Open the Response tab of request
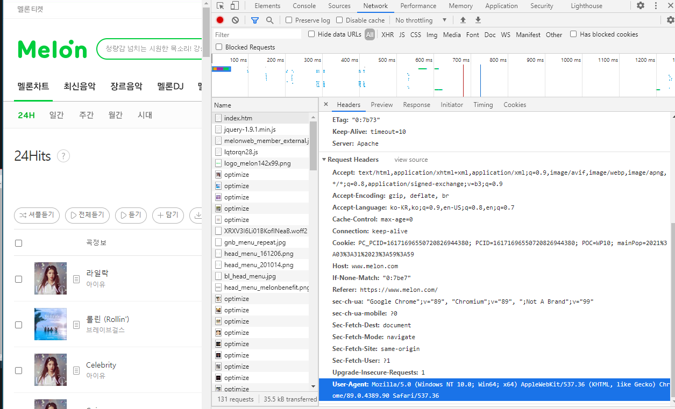 click(417, 105)
